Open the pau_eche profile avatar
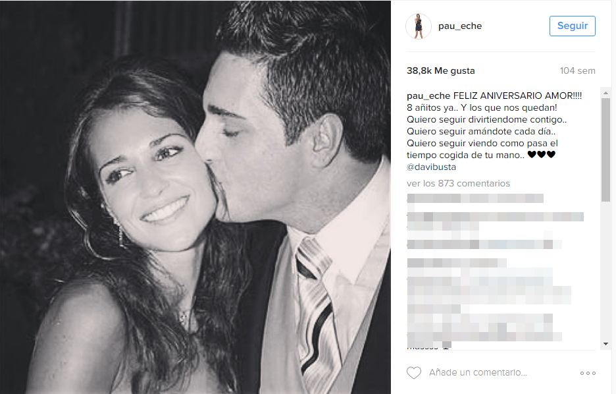Screen dimensions: 616x394 [x=419, y=26]
